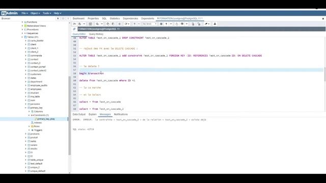Collapse the primary_key table node
This screenshot has height=183, width=326.
(x=26, y=108)
